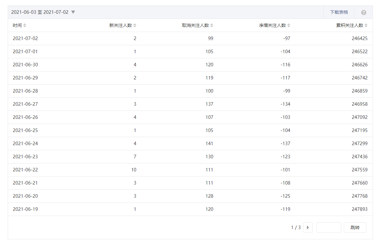This screenshot has width=391, height=248.
Task: Focus the page number input field
Action: (x=328, y=227)
